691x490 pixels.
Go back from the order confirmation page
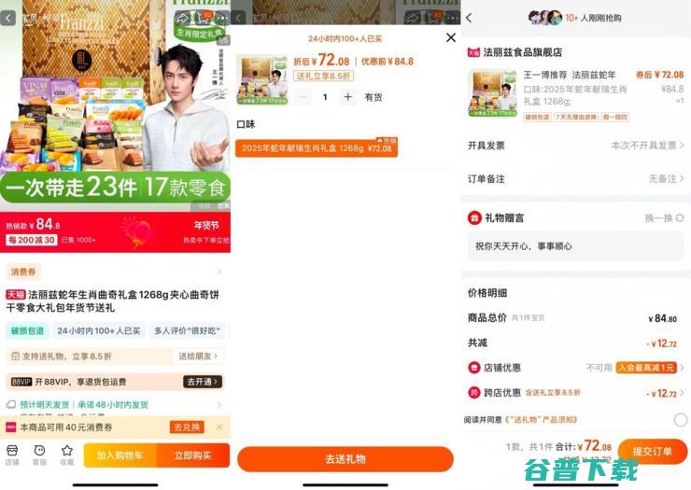tap(469, 18)
